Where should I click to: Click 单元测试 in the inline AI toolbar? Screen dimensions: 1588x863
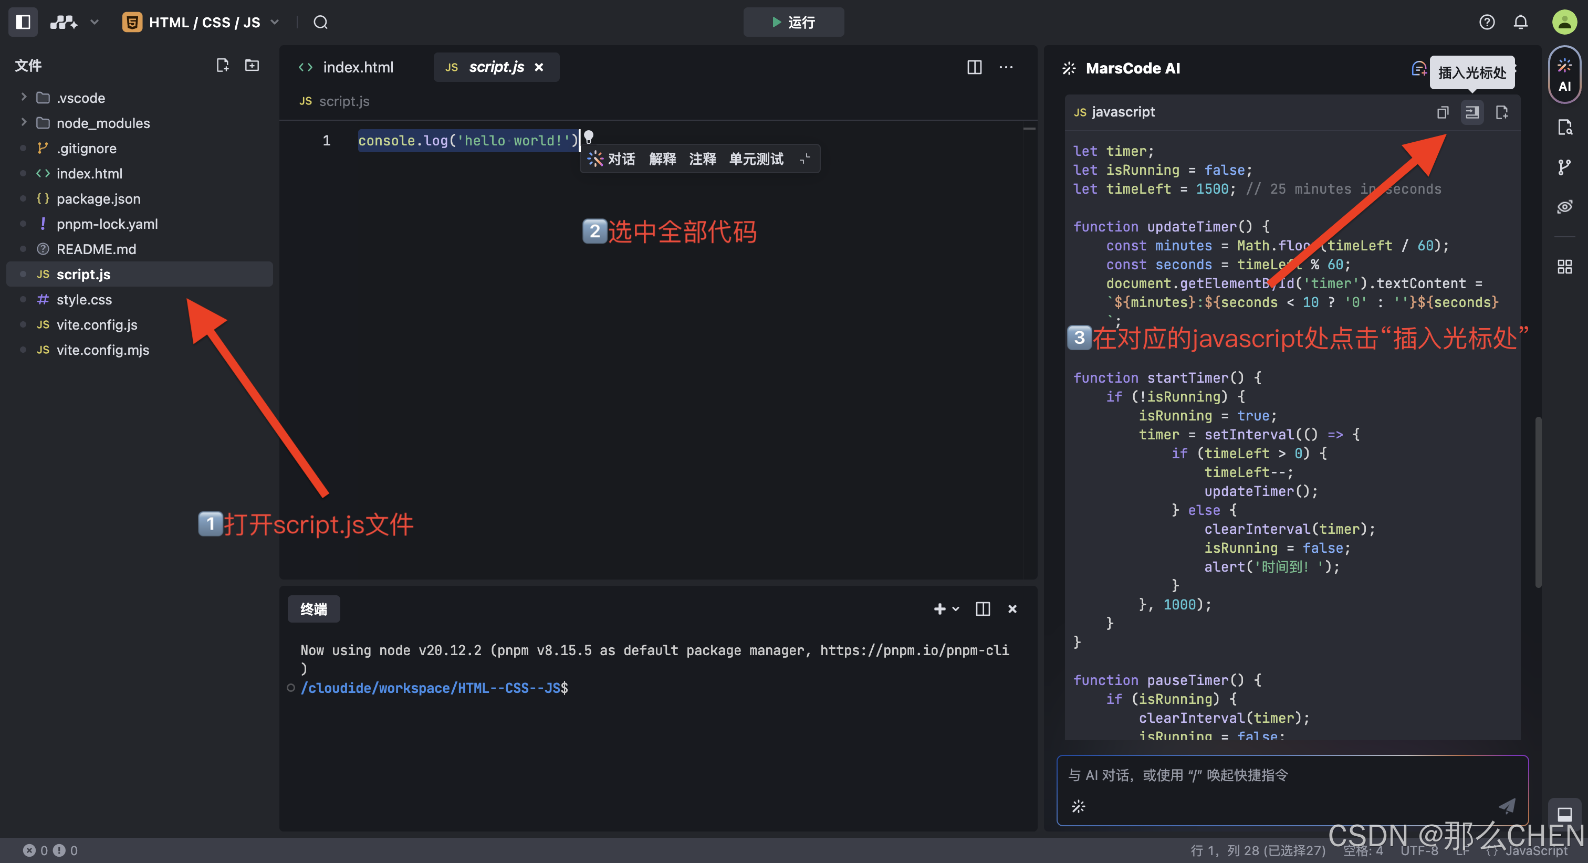click(756, 159)
